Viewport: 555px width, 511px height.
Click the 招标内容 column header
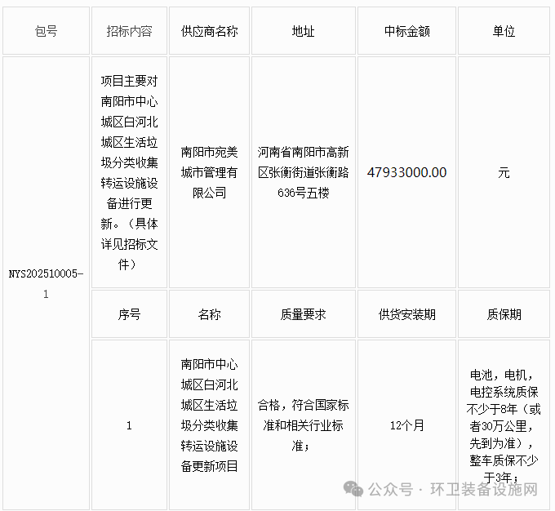click(x=129, y=31)
